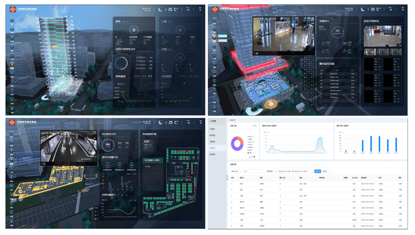The width and height of the screenshot is (415, 235).
Task: Select the cyan highlighted tag beside security sidebar
Action: (x=223, y=36)
